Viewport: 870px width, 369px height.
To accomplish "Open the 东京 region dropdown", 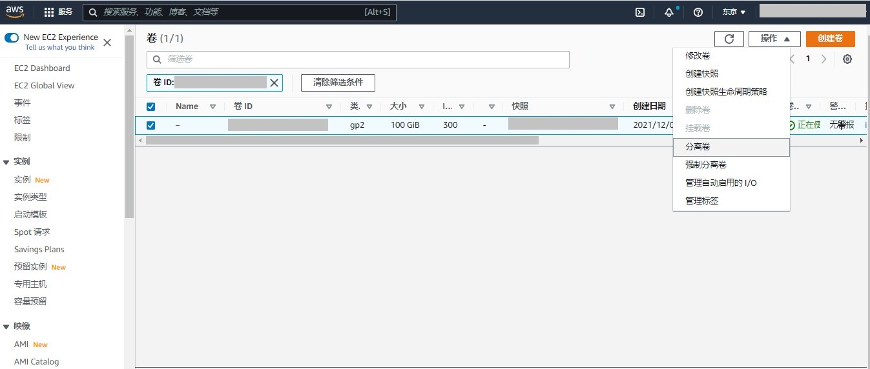I will [x=734, y=12].
